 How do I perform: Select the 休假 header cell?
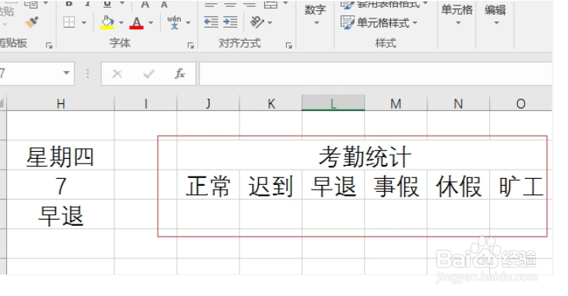click(x=458, y=185)
